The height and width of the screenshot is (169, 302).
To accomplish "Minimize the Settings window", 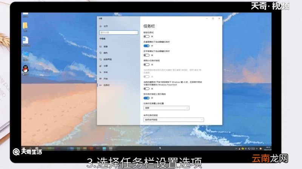I will pyautogui.click(x=207, y=18).
